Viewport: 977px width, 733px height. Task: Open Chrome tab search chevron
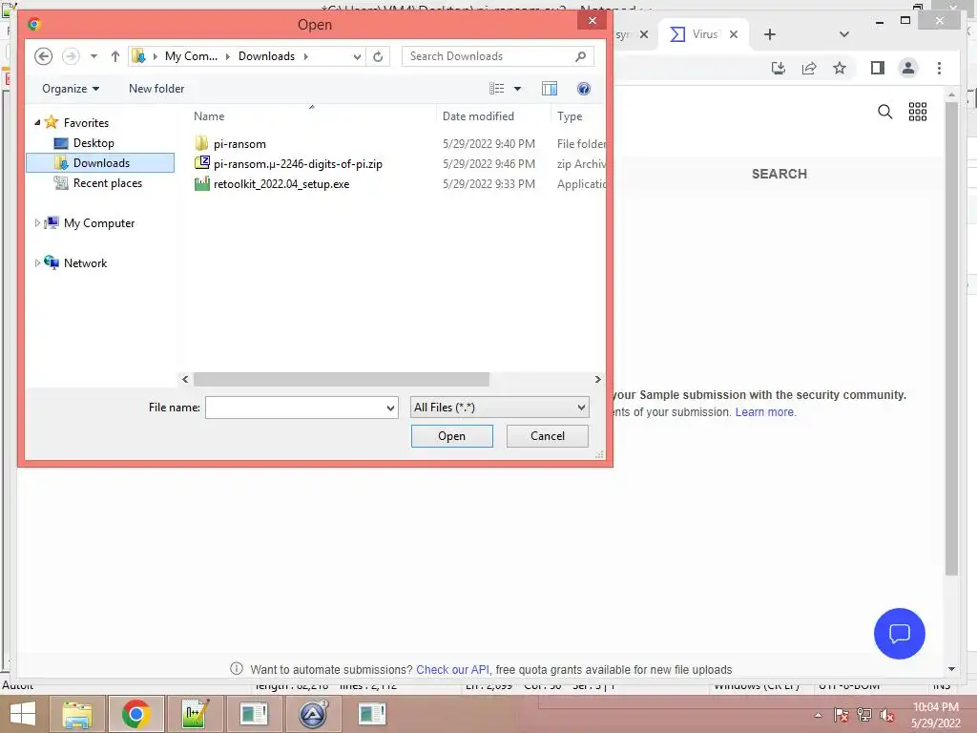point(843,34)
